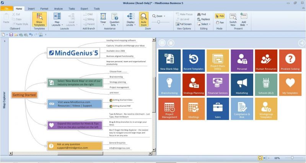Image resolution: width=306 pixels, height=163 pixels.
Task: Open quick access toolbar customize arrow
Action: click(x=46, y=35)
